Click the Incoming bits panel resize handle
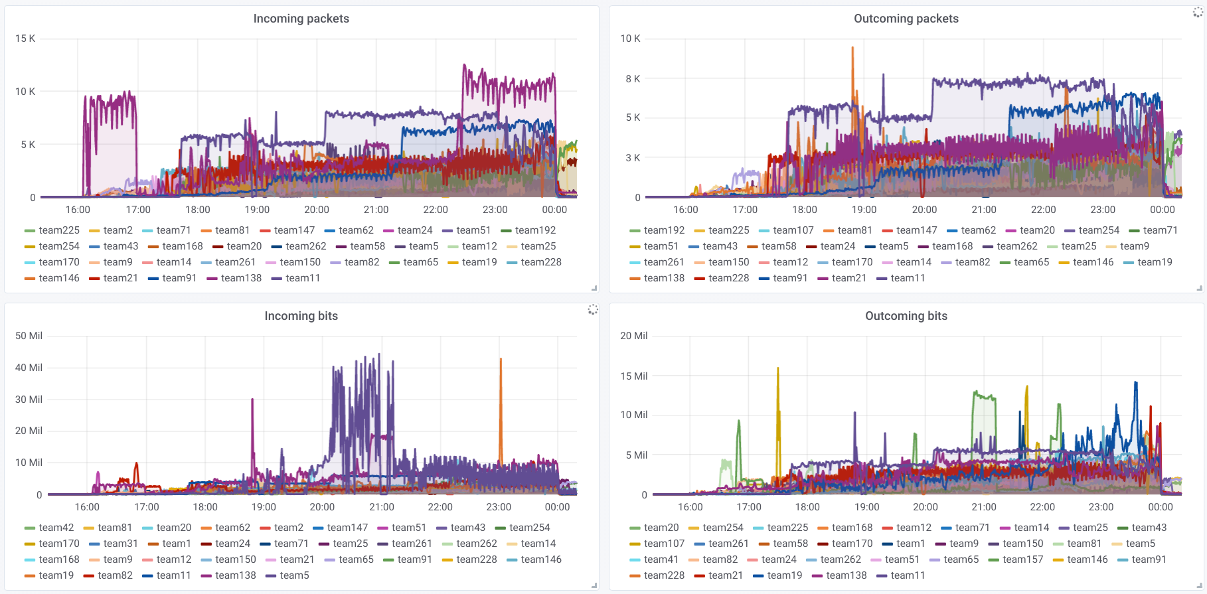This screenshot has height=594, width=1207. point(594,585)
